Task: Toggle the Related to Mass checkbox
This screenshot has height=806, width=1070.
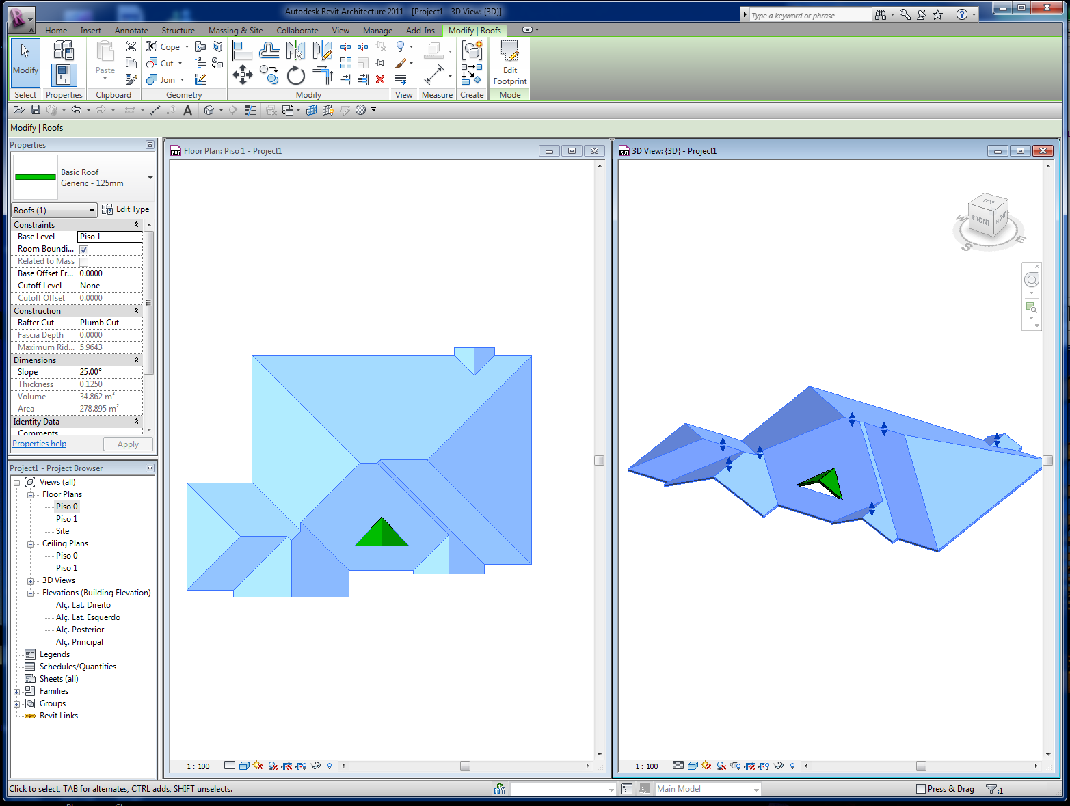Action: click(83, 262)
